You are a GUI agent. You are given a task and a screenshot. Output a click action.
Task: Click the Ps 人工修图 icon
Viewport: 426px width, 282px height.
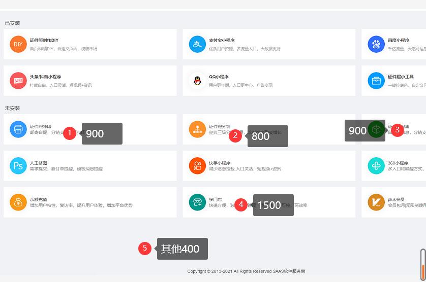[18, 166]
